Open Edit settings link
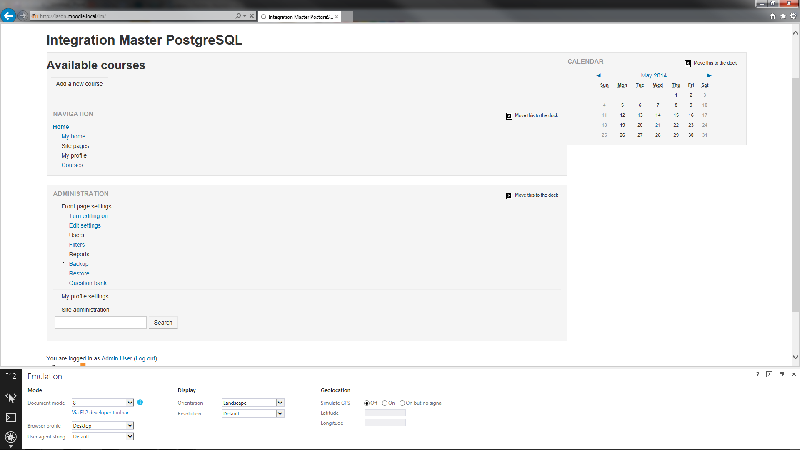This screenshot has width=800, height=450. (x=85, y=225)
